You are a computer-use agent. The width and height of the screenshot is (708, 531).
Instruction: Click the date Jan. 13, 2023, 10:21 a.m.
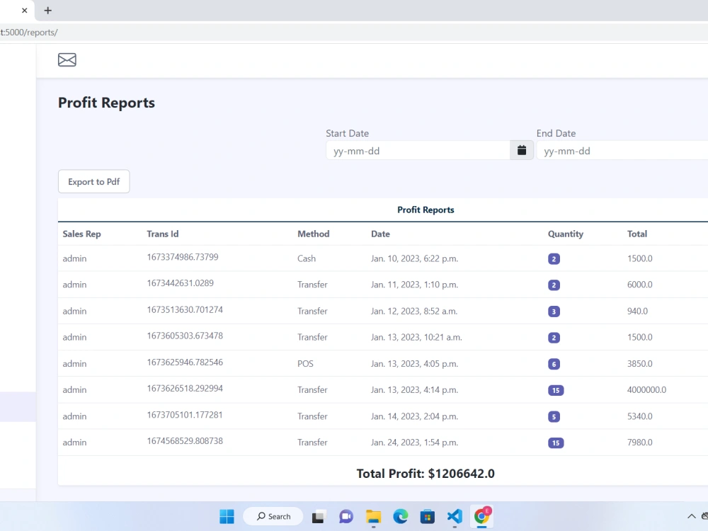coord(416,337)
